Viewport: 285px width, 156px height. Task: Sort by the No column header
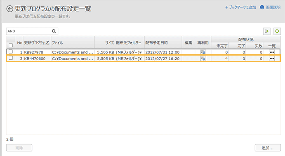pyautogui.click(x=19, y=43)
